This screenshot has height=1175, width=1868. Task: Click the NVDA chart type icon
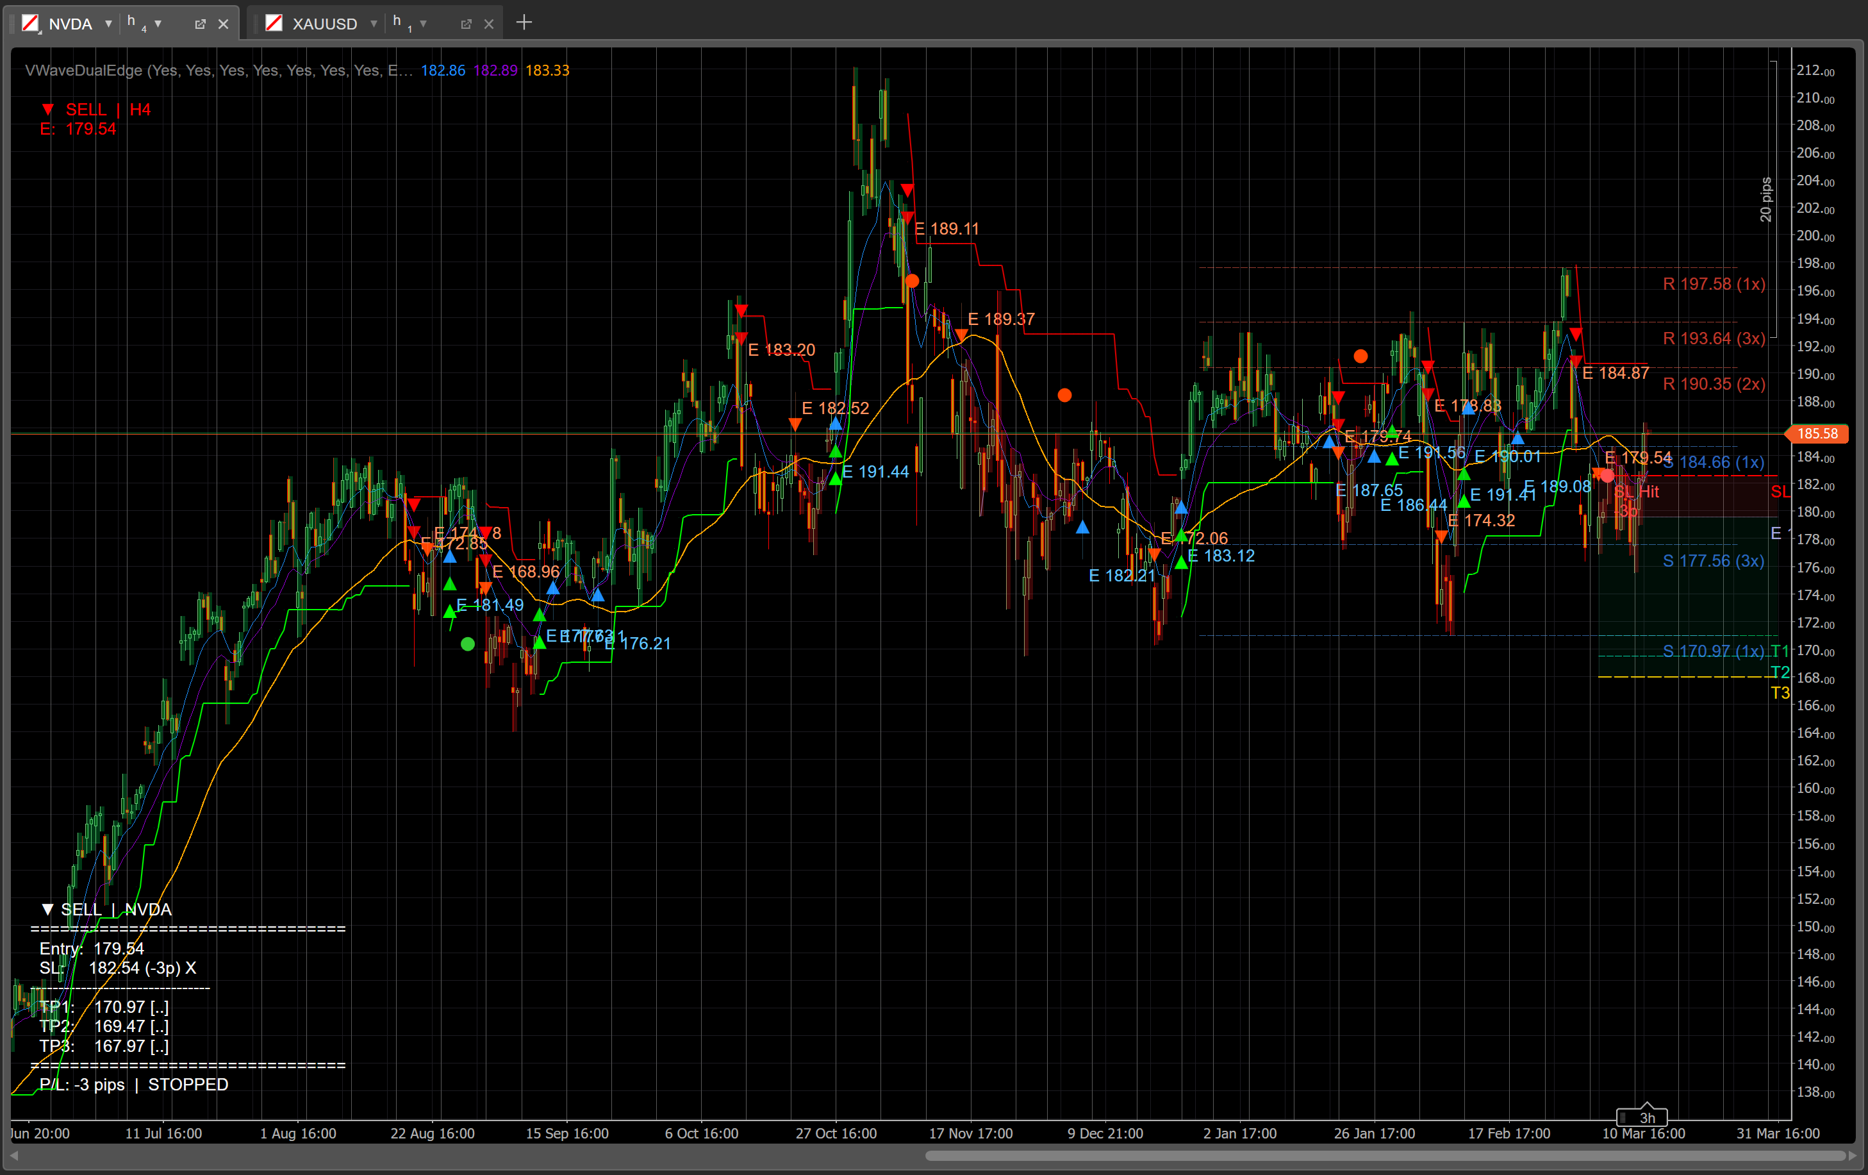point(30,23)
